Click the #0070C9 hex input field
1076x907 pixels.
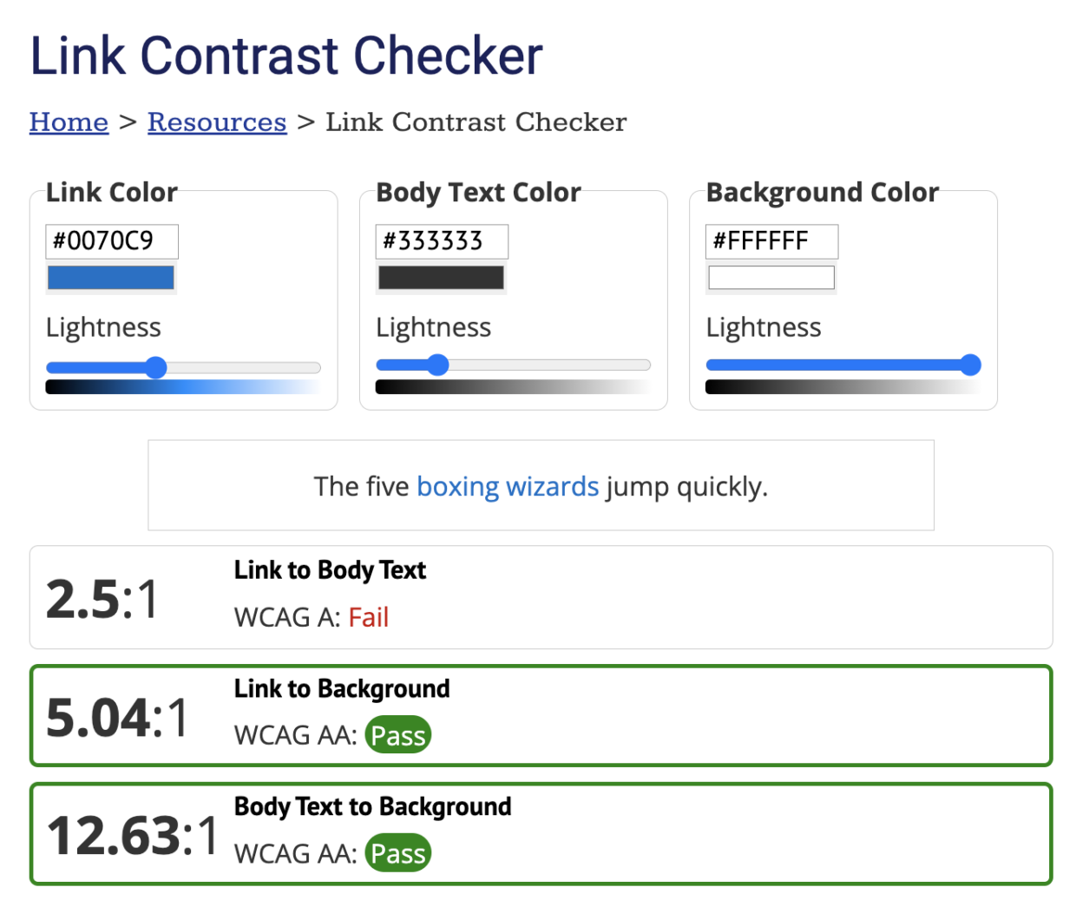point(111,240)
